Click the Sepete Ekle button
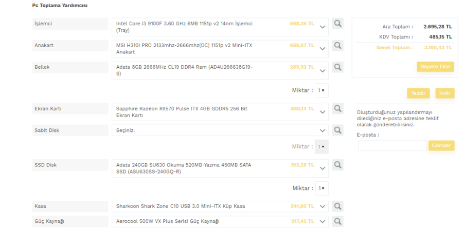463x230 pixels. [435, 67]
